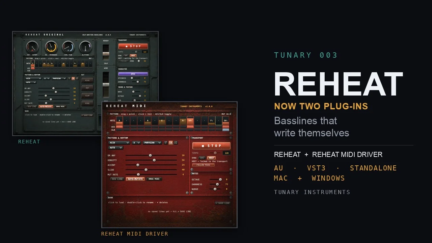Trigger the Ride pad in Reheat Original kit
This screenshot has height=243, width=432.
[x=87, y=103]
